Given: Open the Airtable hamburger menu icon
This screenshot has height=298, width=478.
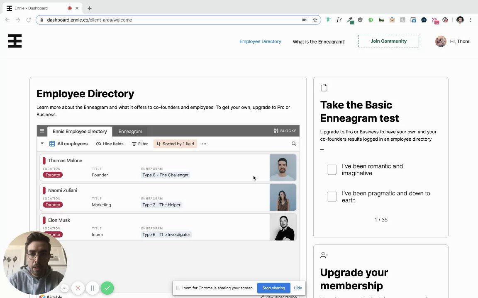Looking at the screenshot, I should coord(42,131).
